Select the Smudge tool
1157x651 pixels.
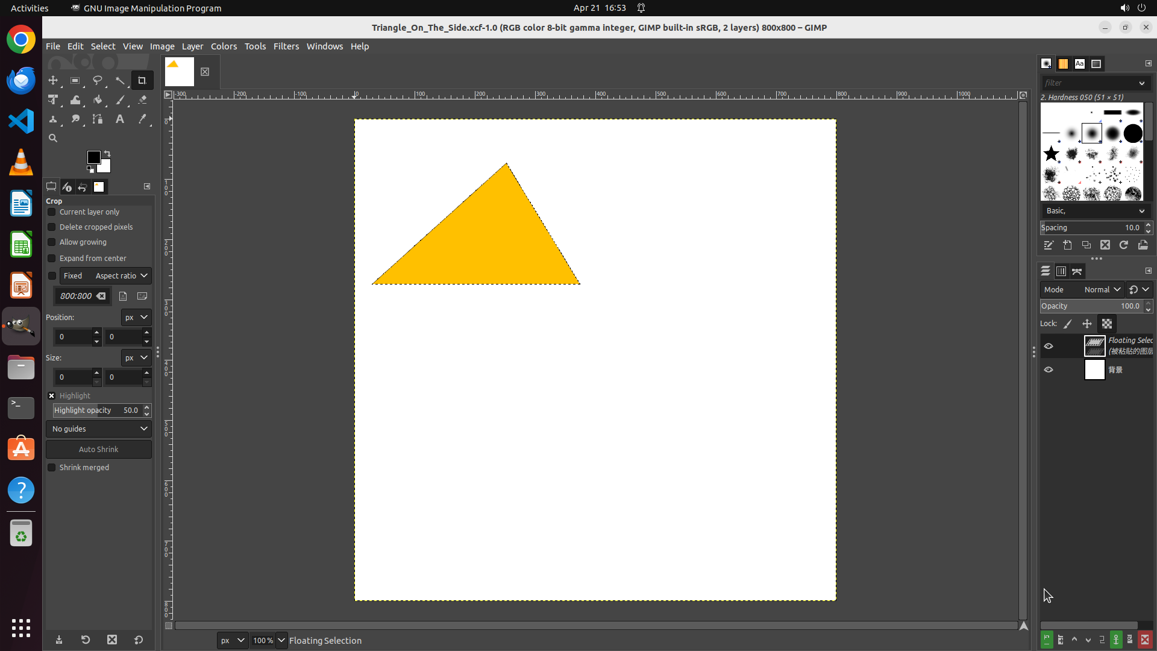click(x=75, y=119)
